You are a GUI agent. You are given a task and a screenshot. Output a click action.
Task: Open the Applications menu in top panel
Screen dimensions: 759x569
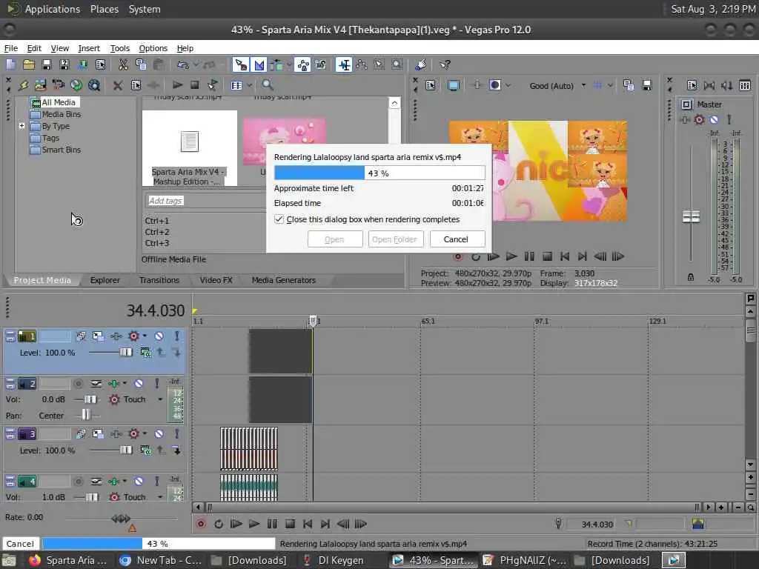53,9
